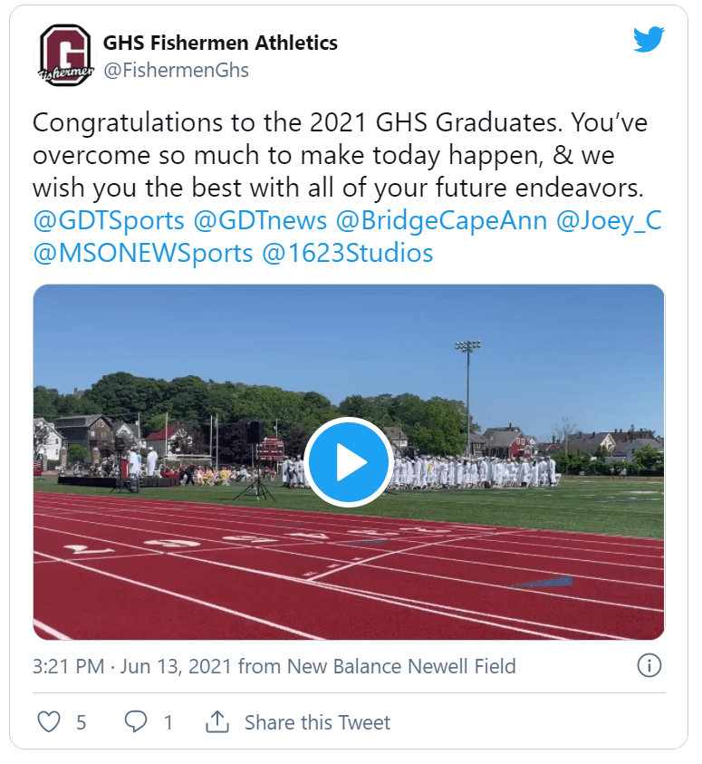The image size is (702, 764).
Task: Click the @FishermenGhs handle
Action: (176, 70)
